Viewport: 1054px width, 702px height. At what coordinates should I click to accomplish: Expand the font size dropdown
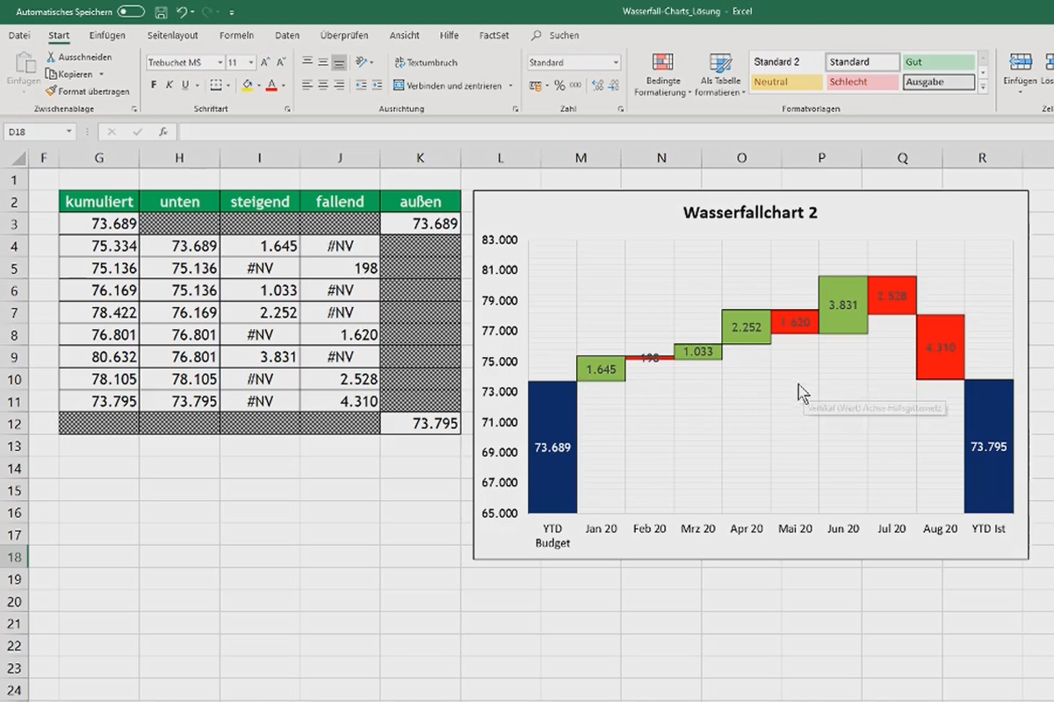pos(249,62)
